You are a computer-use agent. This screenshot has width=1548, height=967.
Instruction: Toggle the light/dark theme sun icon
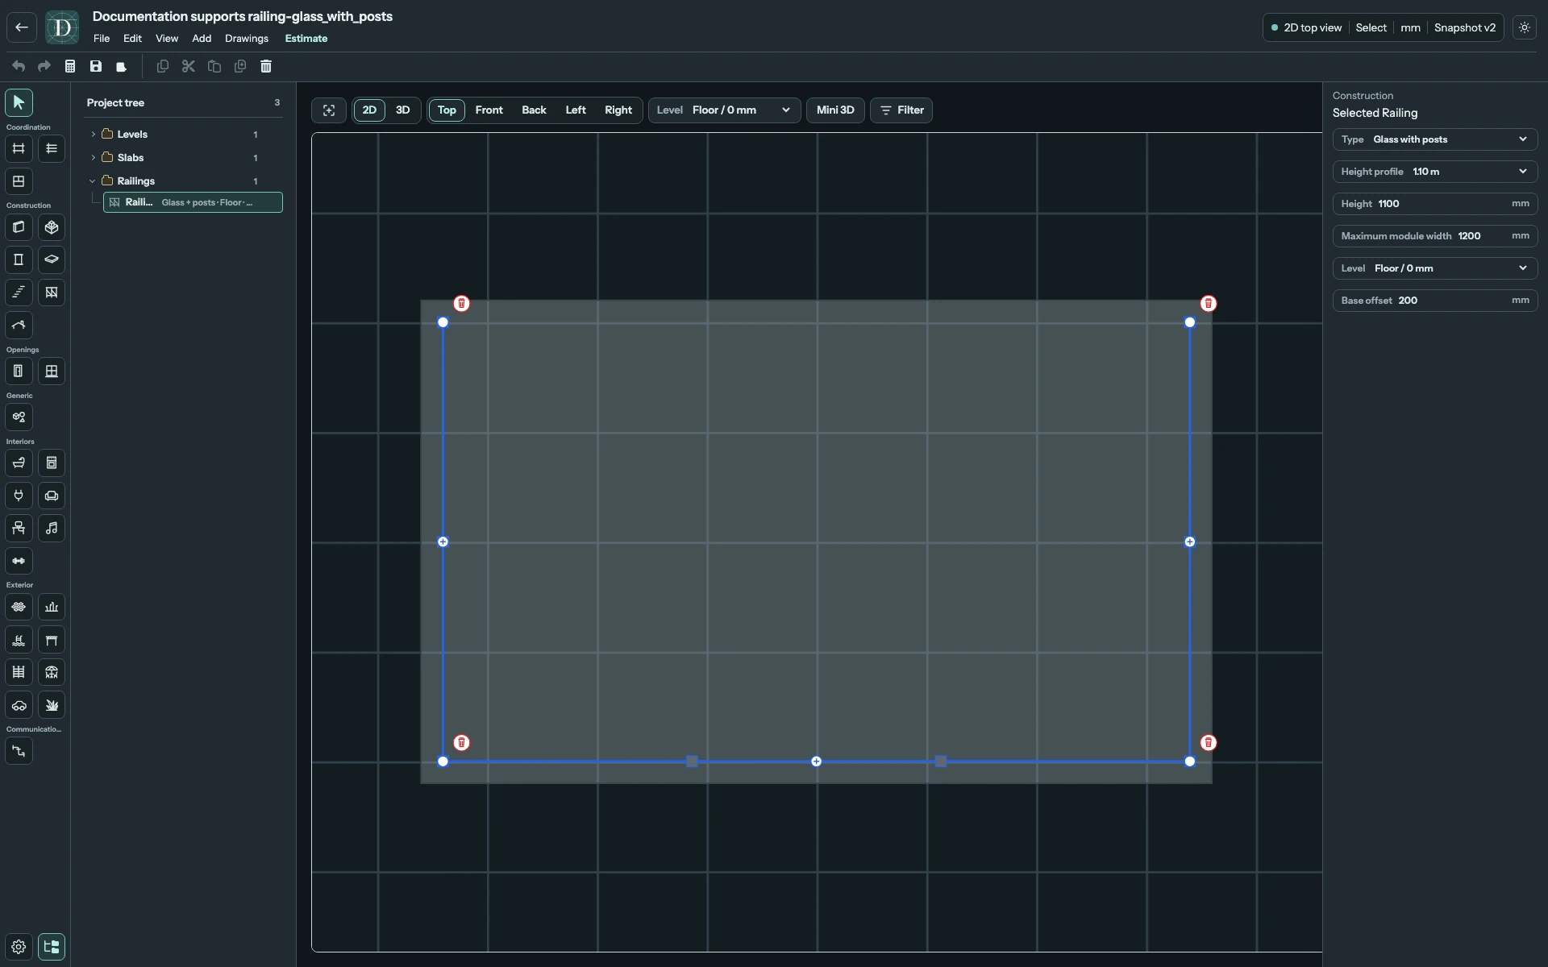[x=1525, y=27]
